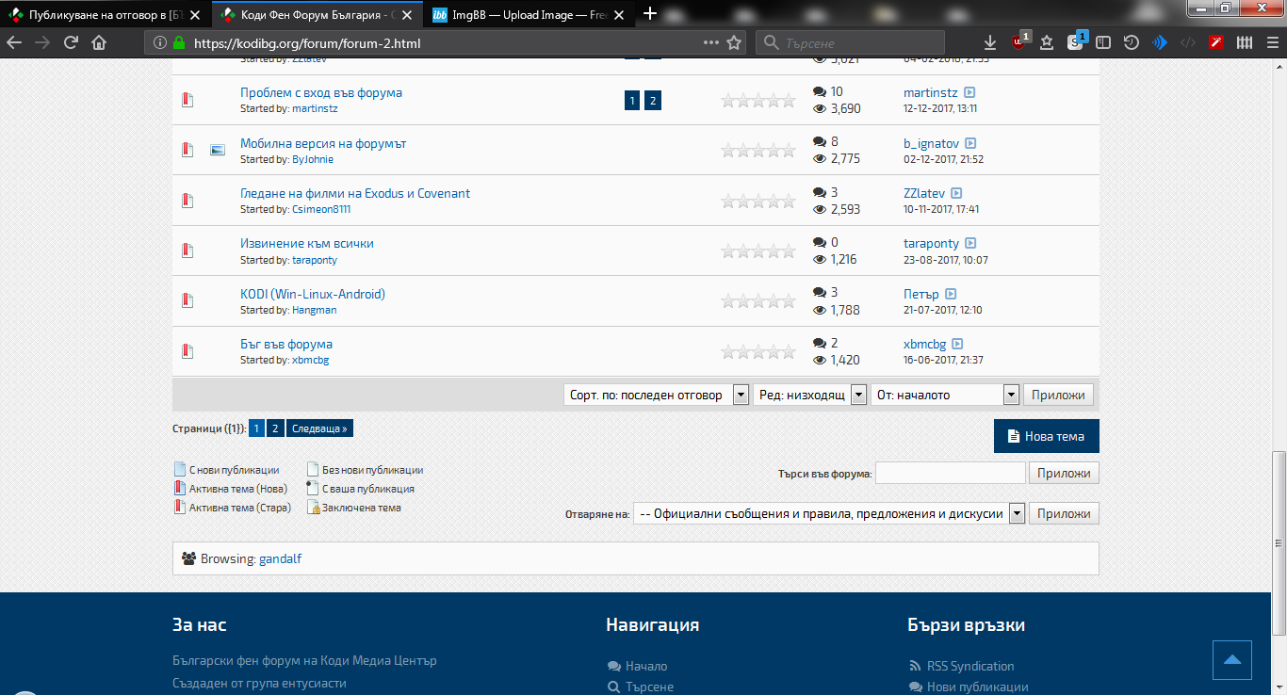Click image attachment icon on Мобилна версия
The image size is (1287, 695).
tap(218, 150)
